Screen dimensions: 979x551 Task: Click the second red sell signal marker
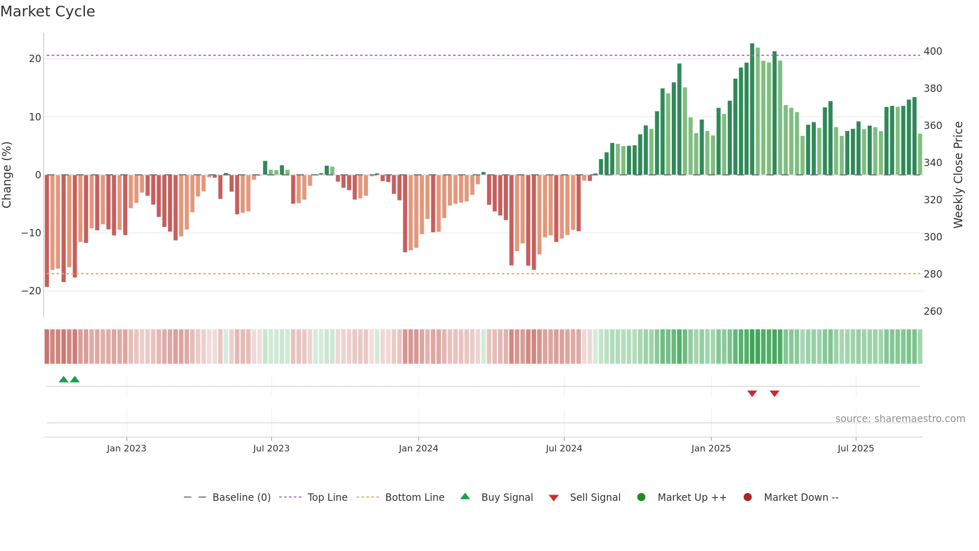click(775, 393)
